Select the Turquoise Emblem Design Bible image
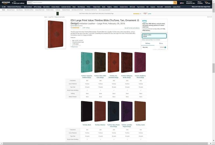The width and height of the screenshot is (215, 145). (87, 62)
